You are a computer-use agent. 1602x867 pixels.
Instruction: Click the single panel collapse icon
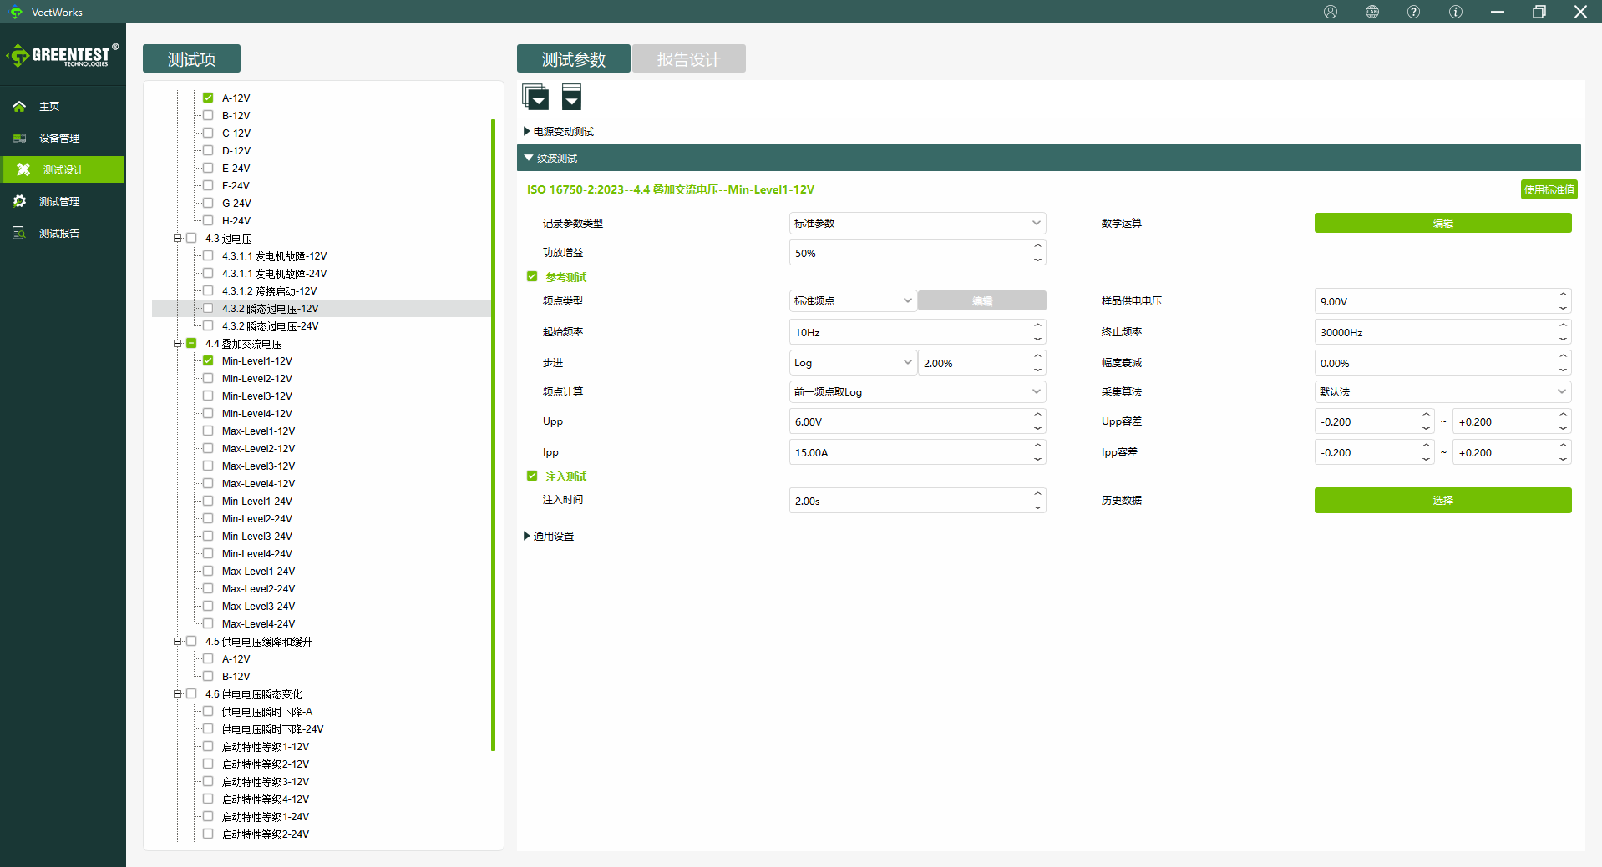point(571,98)
